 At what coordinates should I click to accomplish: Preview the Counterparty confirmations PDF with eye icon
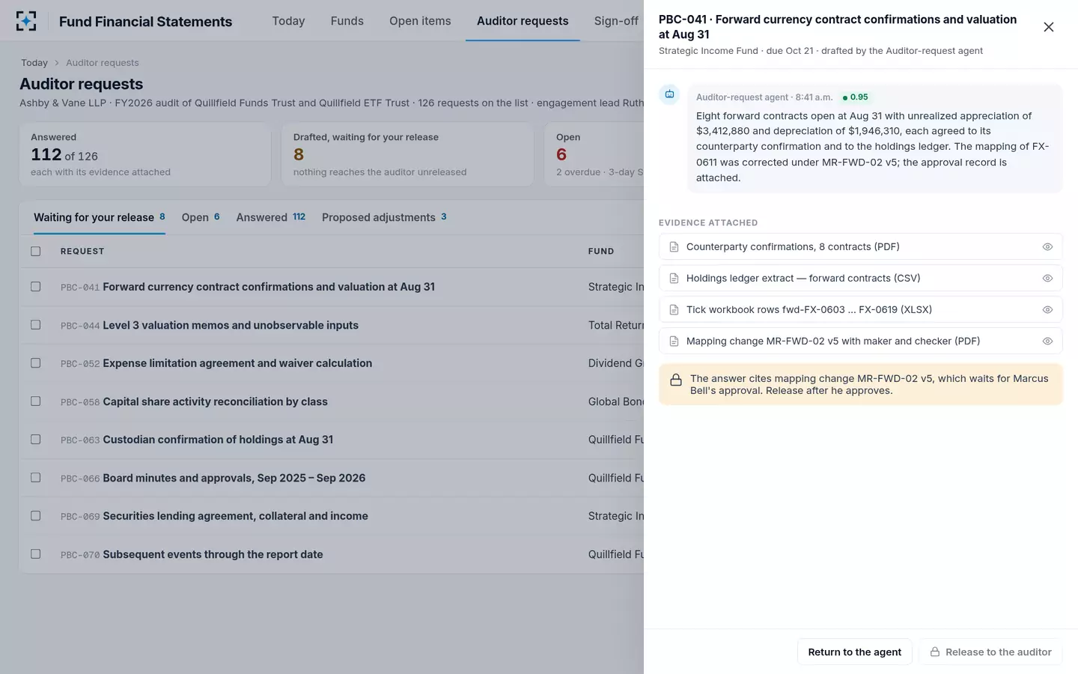pyautogui.click(x=1047, y=246)
